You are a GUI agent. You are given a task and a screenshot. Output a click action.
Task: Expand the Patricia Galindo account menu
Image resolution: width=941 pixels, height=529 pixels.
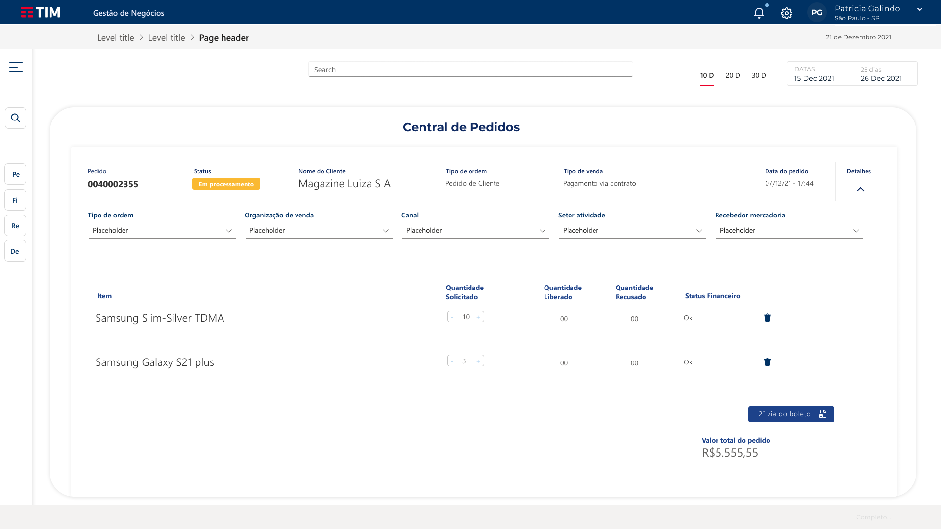pos(920,9)
